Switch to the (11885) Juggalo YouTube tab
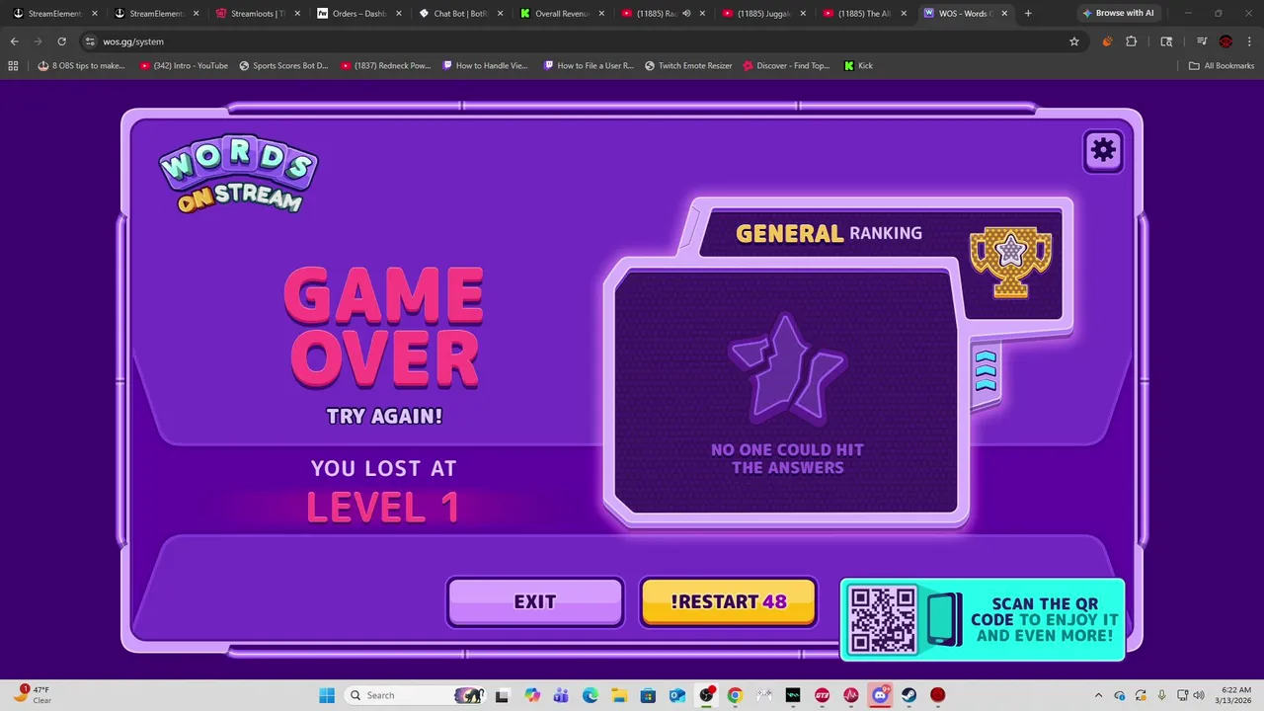The image size is (1264, 711). click(x=763, y=14)
